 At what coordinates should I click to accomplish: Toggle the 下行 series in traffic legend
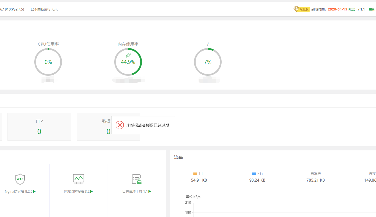click(x=257, y=174)
